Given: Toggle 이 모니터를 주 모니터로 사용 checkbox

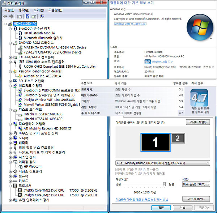Looking at the screenshot, I should (x=117, y=169).
